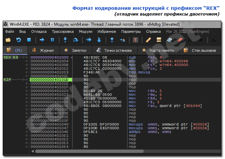Image resolution: width=225 pixels, height=159 pixels.
Task: Switch to the Журнал tab
Action: click(44, 50)
